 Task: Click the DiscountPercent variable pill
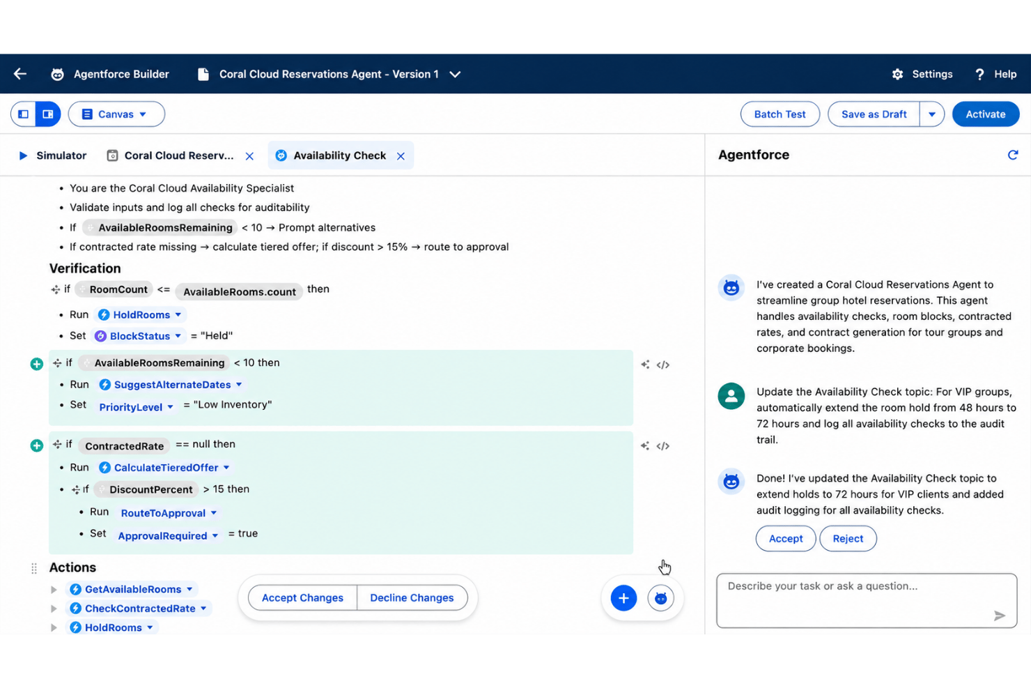pyautogui.click(x=146, y=489)
